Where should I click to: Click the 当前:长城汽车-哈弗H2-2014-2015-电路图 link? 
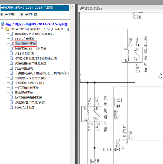[36, 24]
